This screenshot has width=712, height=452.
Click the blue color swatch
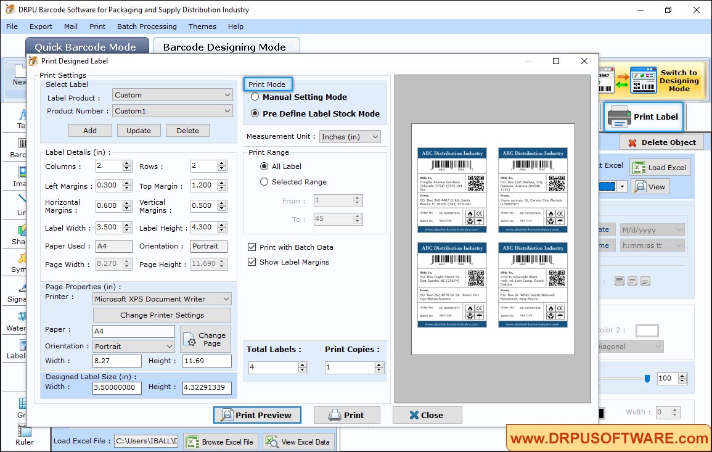click(607, 187)
